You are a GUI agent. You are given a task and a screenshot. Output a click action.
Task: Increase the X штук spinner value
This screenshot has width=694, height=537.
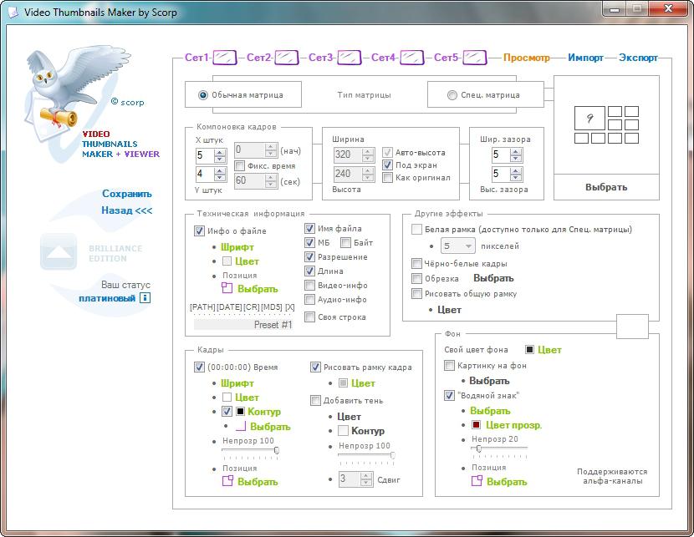tap(221, 151)
